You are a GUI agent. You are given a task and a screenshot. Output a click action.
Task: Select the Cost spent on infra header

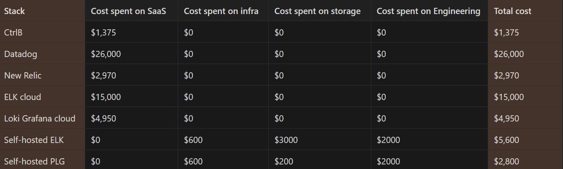tap(221, 11)
